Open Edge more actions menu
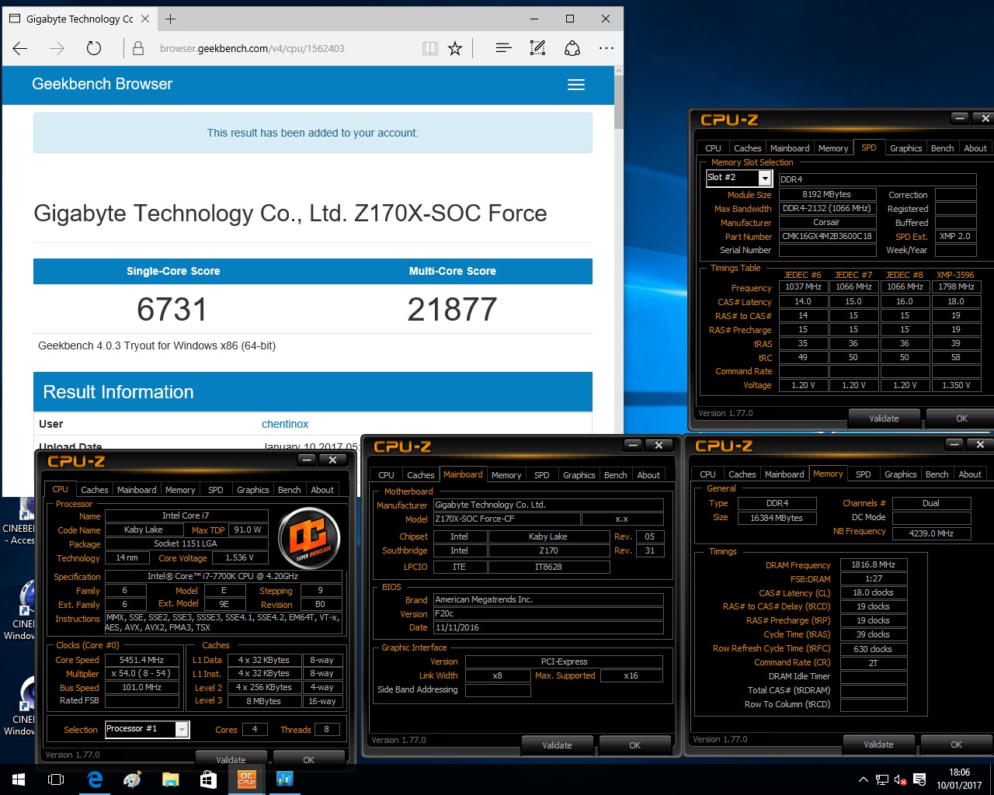 coord(606,48)
